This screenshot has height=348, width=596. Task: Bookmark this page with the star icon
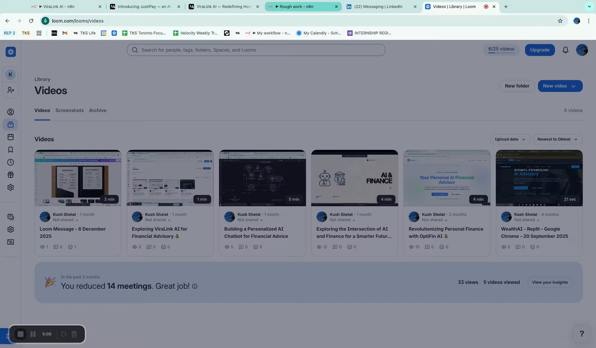point(560,20)
